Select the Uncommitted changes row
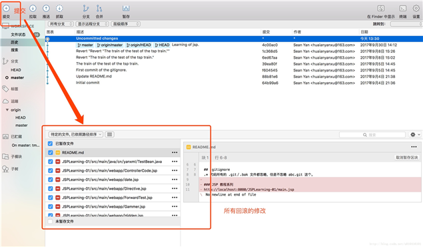 click(234, 39)
